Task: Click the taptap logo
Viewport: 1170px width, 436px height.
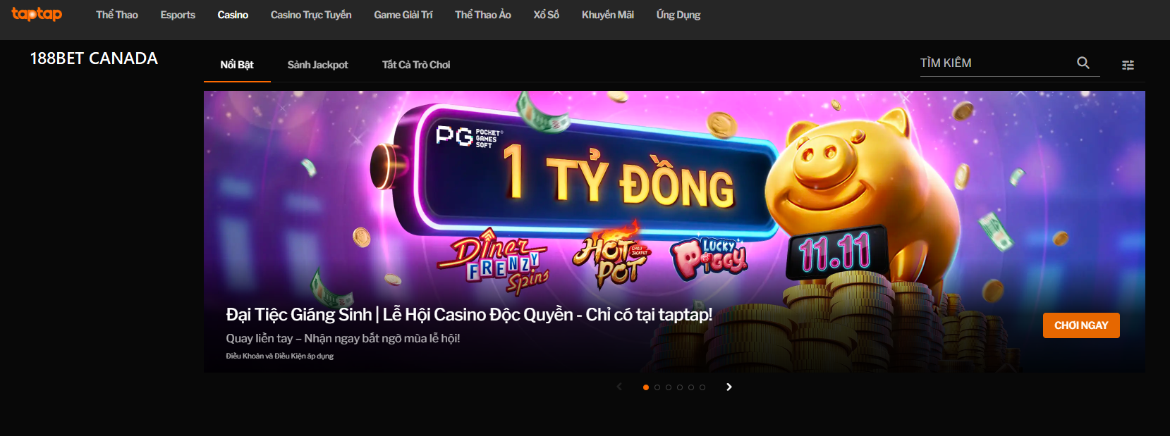Action: pyautogui.click(x=37, y=14)
